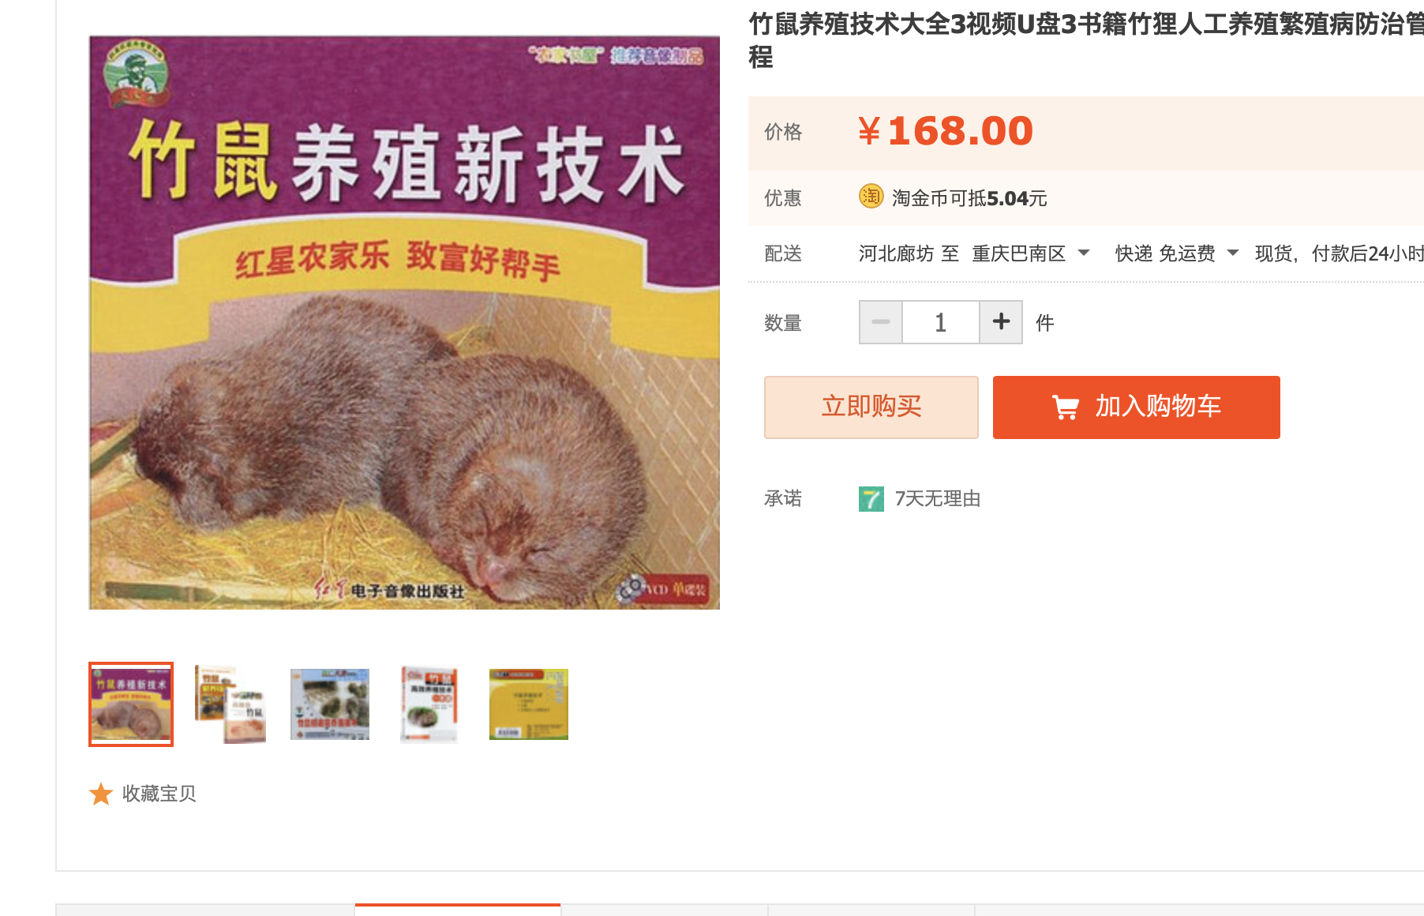Increase quantity with the plus button
The height and width of the screenshot is (916, 1424).
click(x=1001, y=322)
